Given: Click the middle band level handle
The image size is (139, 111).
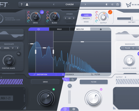Looking at the screenshot, I should [44, 48].
